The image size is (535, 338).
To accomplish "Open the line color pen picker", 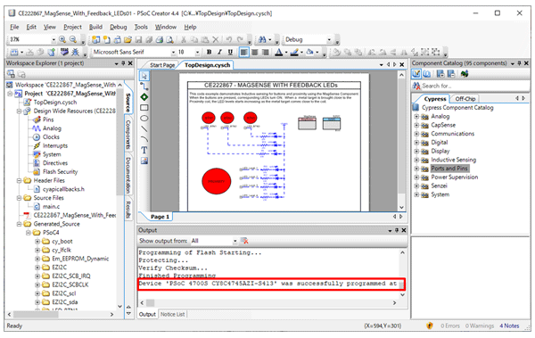I will pos(294,52).
